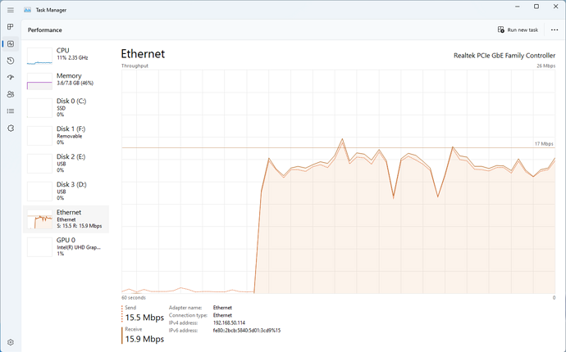Select GPU 0 Intel UHD Graphics item

tap(66, 246)
